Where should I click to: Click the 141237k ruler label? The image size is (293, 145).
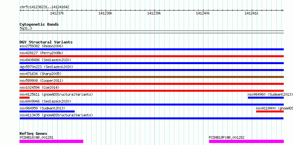coord(57,13)
